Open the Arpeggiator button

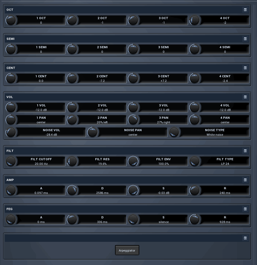coord(127,250)
